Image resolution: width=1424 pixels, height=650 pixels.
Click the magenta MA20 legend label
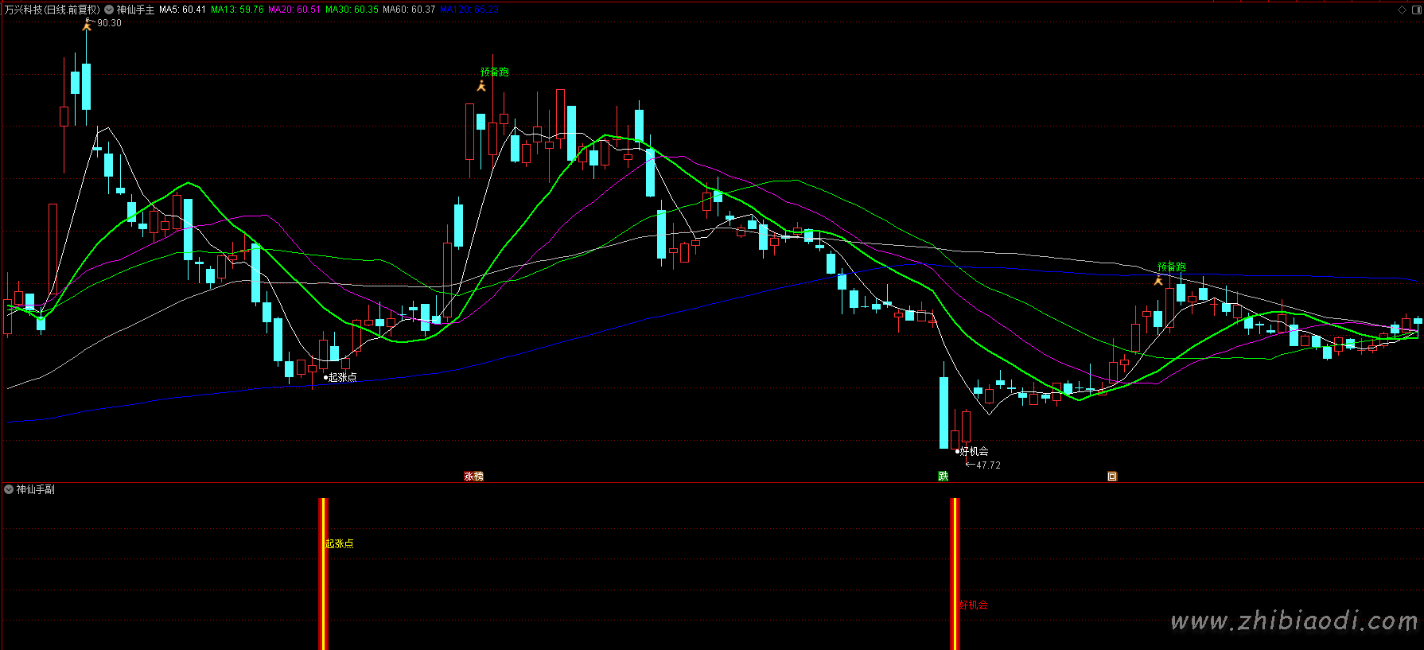[294, 10]
